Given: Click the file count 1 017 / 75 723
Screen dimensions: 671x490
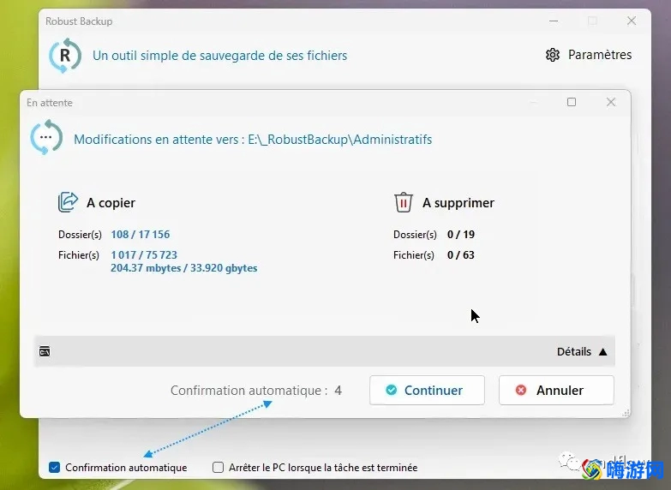Looking at the screenshot, I should pyautogui.click(x=144, y=255).
